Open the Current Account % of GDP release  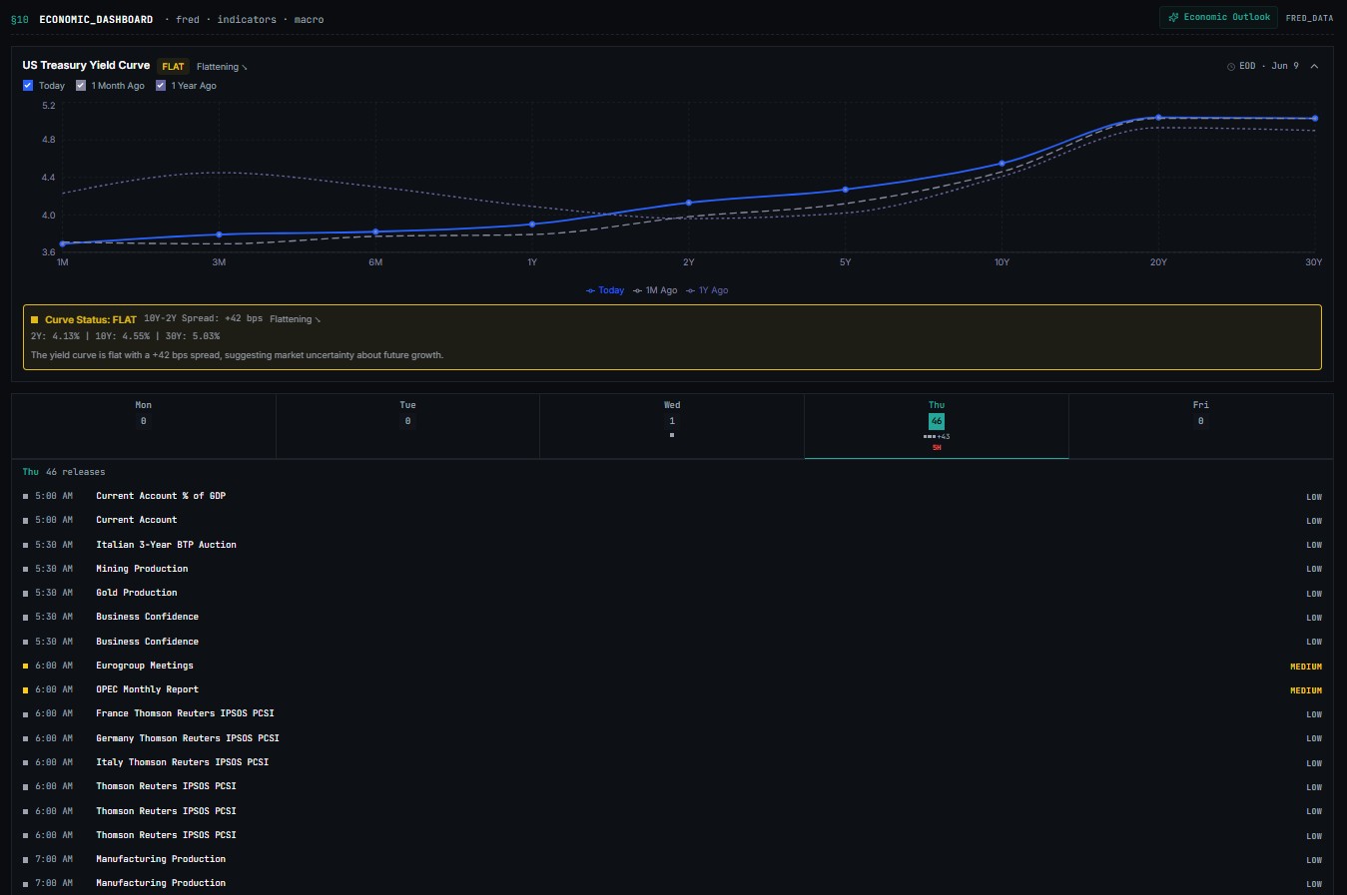point(672,496)
